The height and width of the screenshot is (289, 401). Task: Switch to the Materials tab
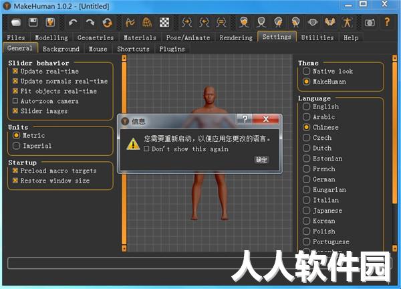pos(140,37)
